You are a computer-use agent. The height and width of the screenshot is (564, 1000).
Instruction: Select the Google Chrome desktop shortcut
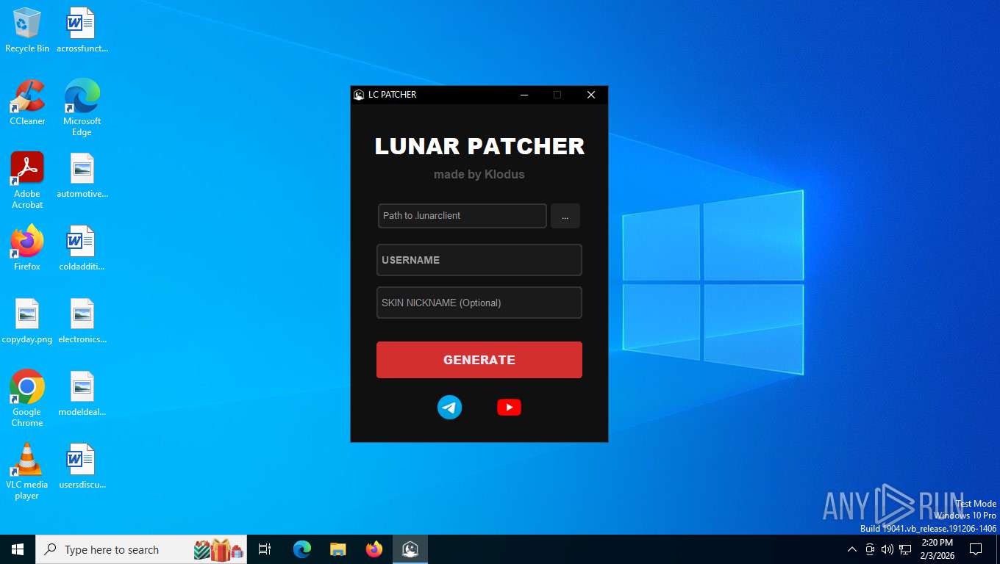pyautogui.click(x=27, y=398)
